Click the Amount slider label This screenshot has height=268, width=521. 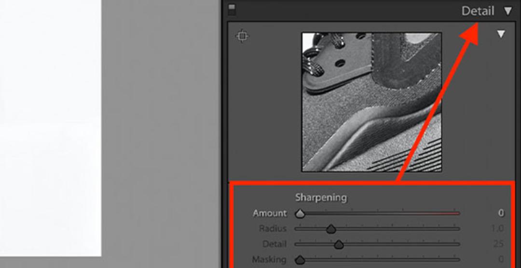pos(270,213)
